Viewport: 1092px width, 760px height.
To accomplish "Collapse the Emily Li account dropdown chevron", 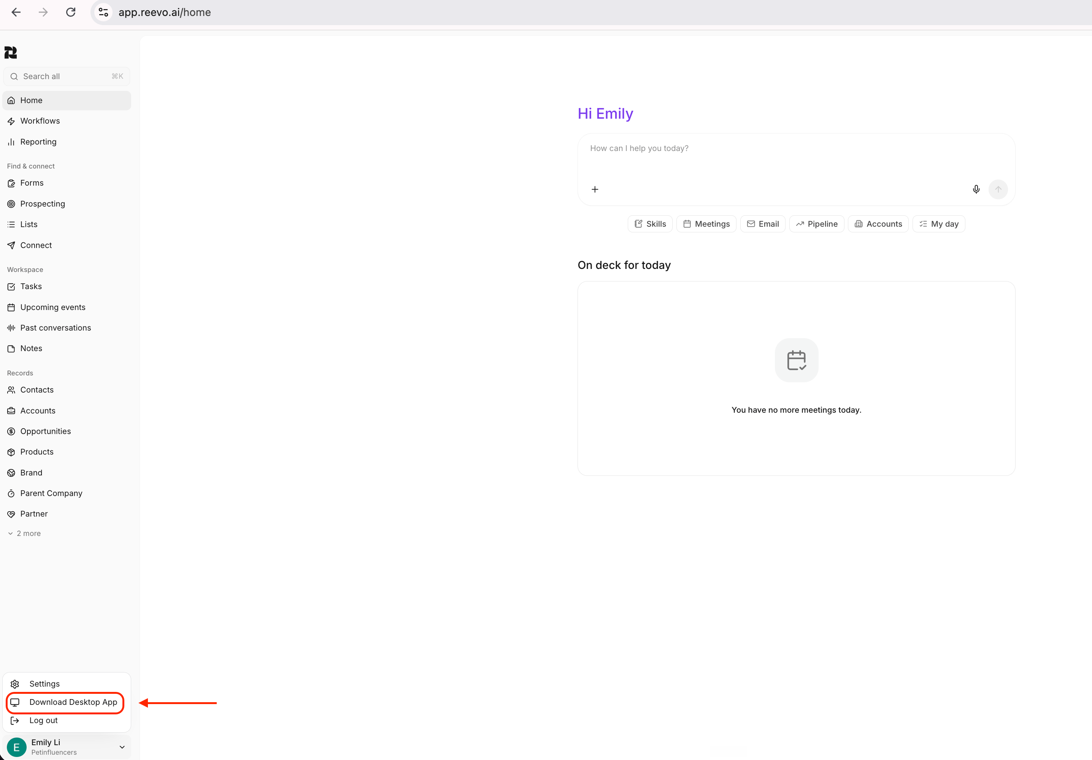I will coord(122,747).
